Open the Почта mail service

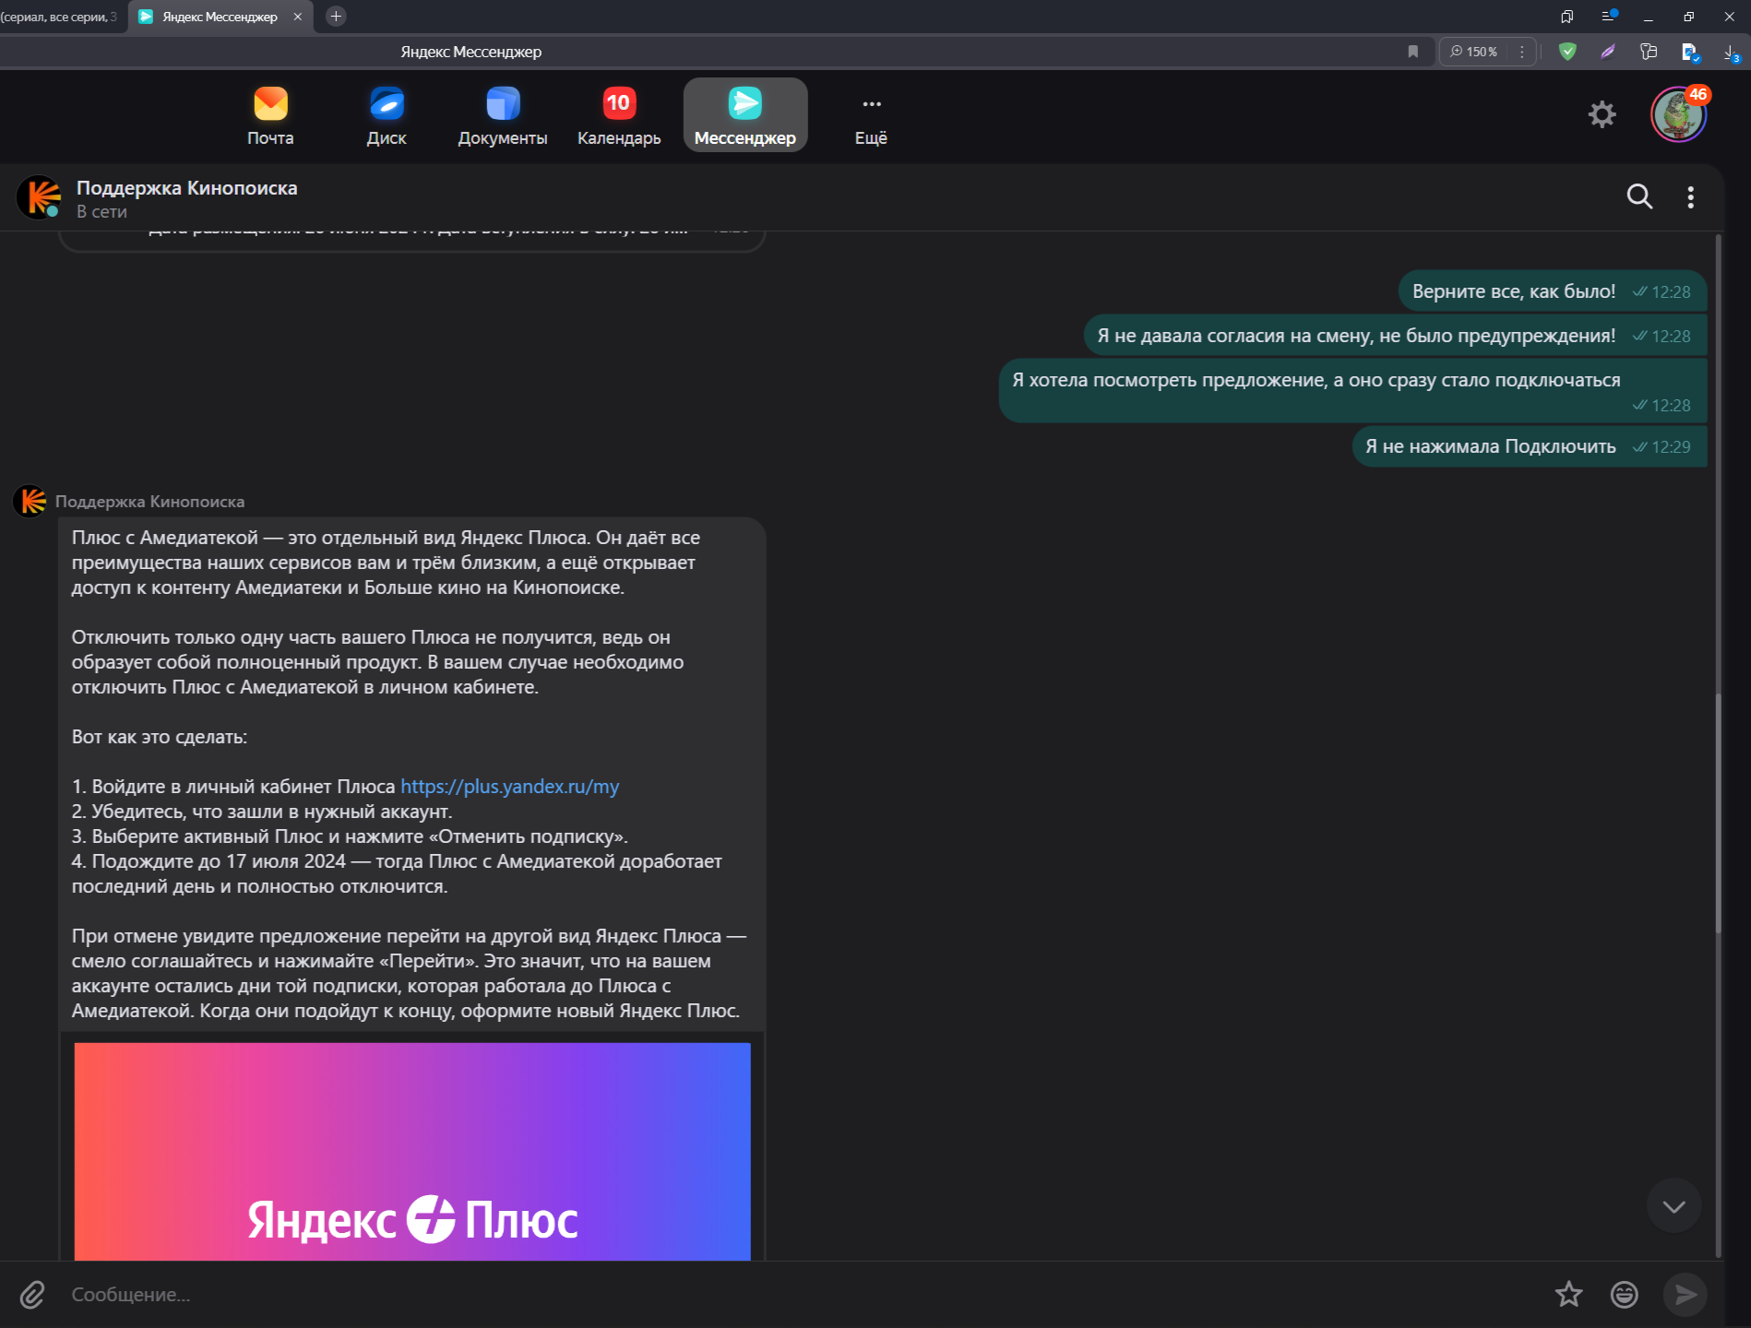[270, 115]
